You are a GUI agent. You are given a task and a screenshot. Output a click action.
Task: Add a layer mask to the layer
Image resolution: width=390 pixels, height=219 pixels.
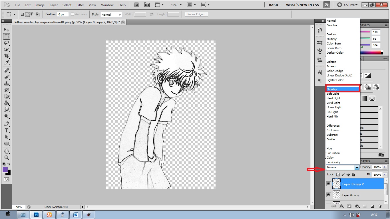pos(349,206)
